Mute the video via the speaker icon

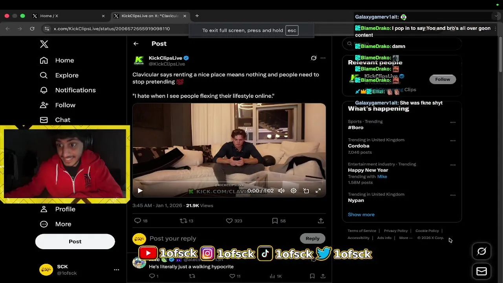(x=281, y=191)
